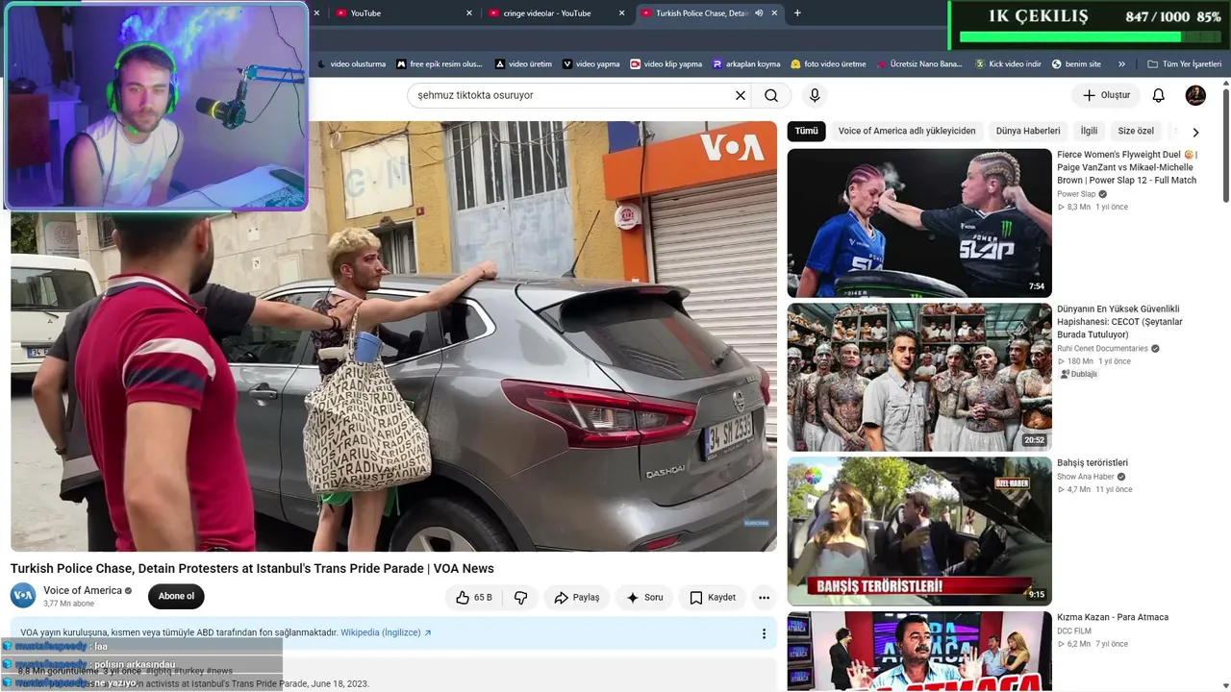Screen dimensions: 1231x692
Task: Click the page vertical scrollbar
Action: 1226,144
